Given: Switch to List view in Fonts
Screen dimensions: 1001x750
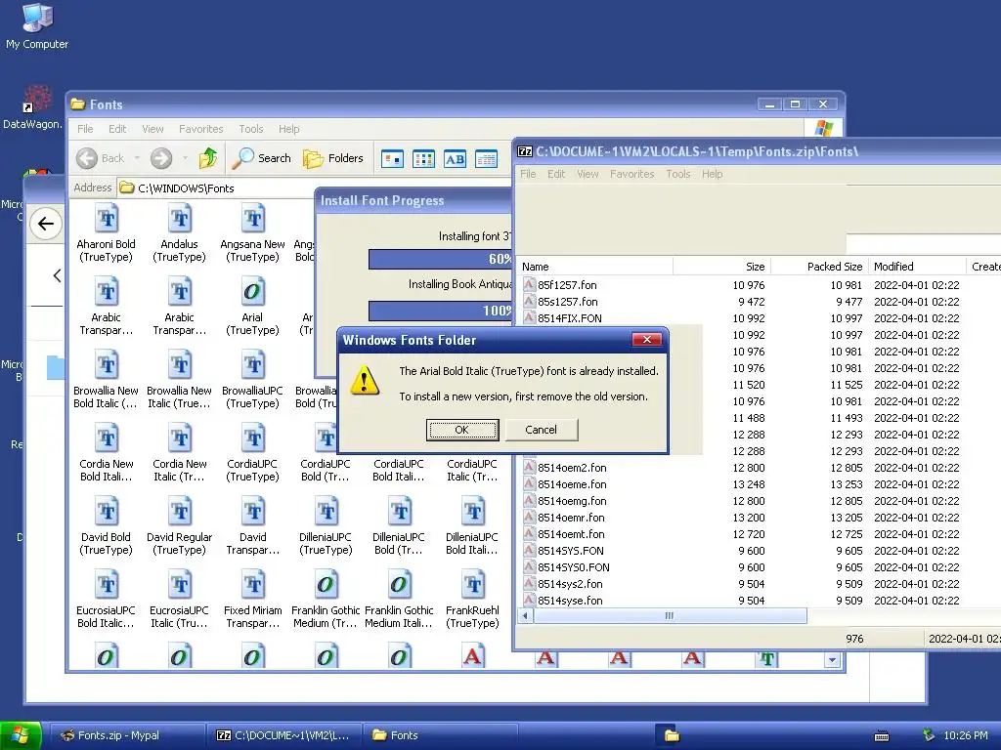Looking at the screenshot, I should (x=423, y=159).
